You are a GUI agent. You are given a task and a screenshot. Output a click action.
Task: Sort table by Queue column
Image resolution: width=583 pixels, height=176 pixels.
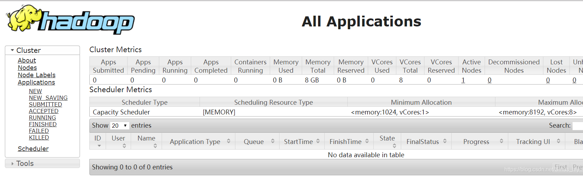257,141
